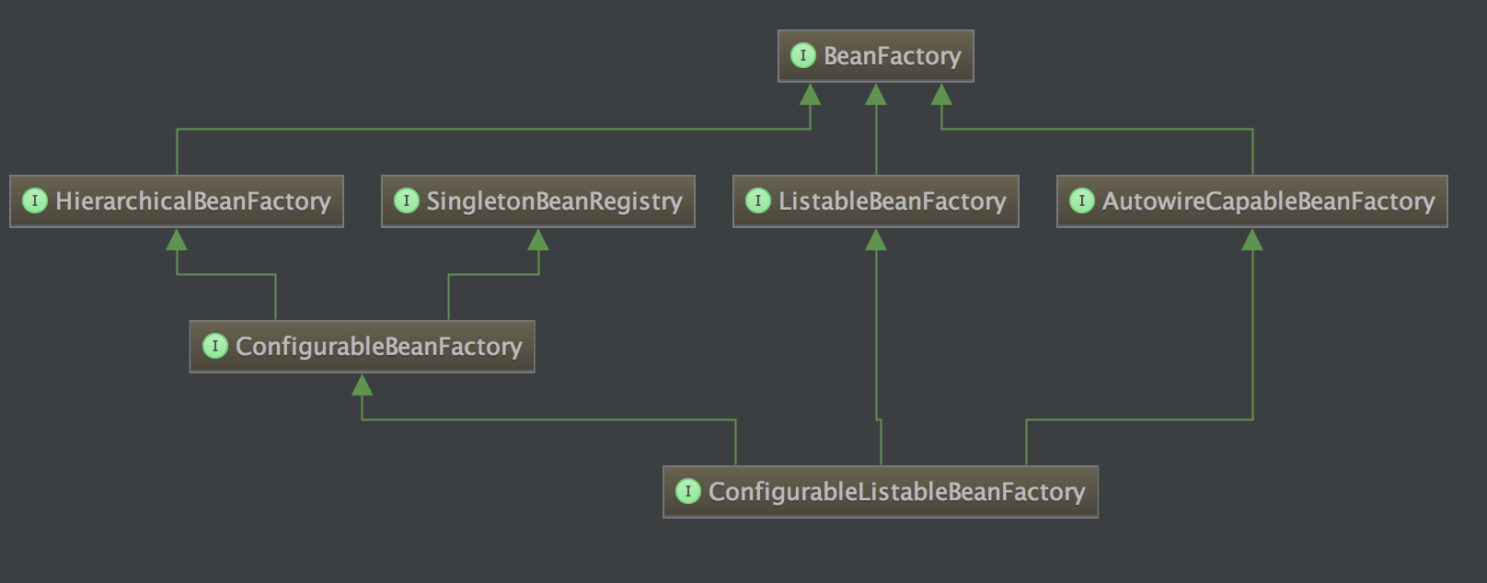Click the interface icon of HierarchicalBeanFactory

[x=35, y=200]
